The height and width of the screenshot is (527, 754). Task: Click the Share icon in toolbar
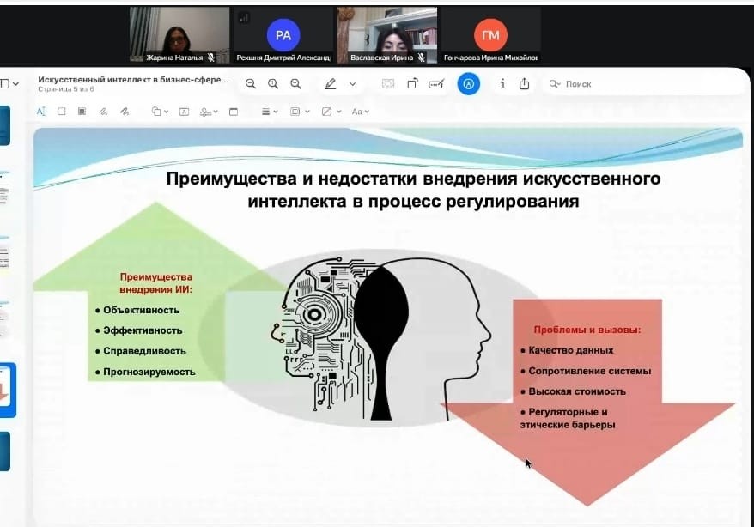click(x=524, y=84)
